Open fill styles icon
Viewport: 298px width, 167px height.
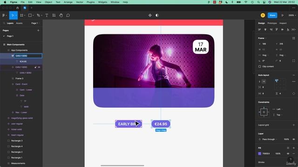pos(288,148)
